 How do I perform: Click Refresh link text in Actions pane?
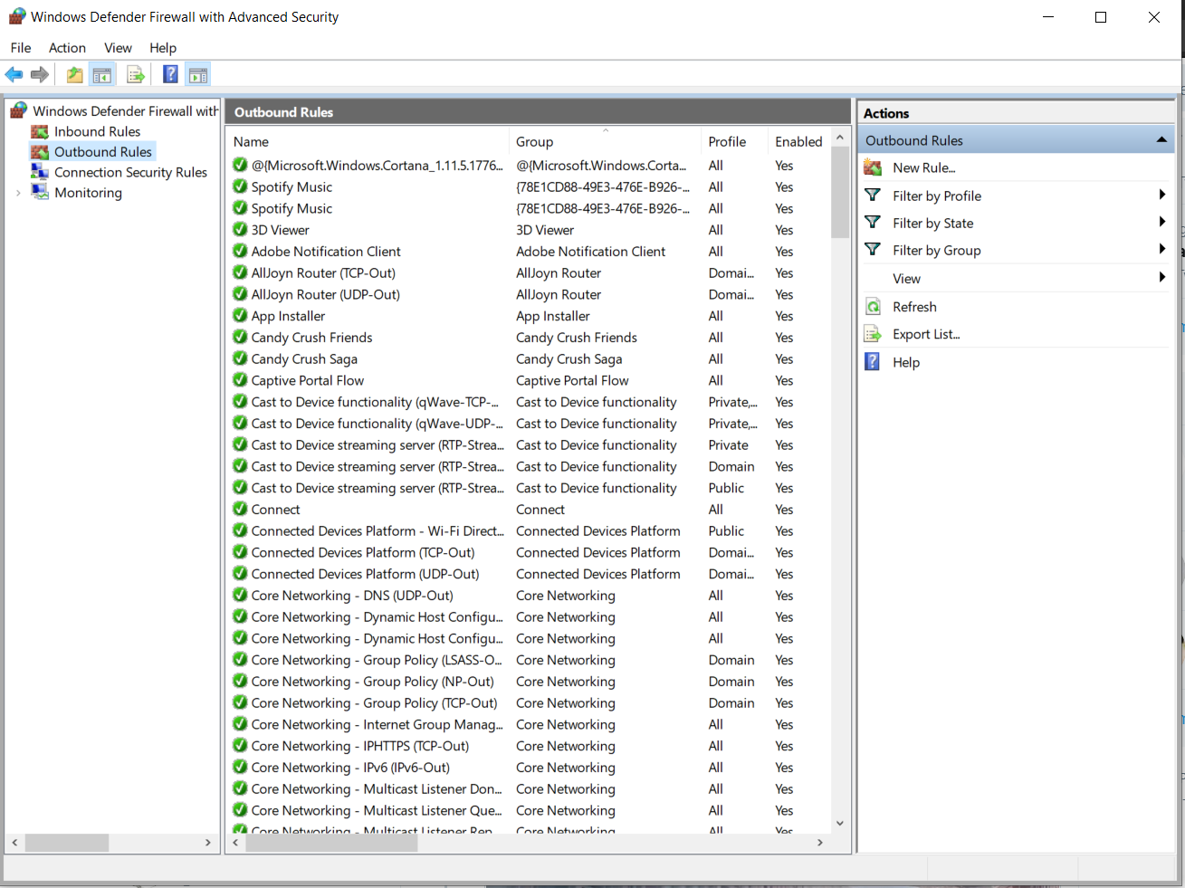(x=914, y=307)
